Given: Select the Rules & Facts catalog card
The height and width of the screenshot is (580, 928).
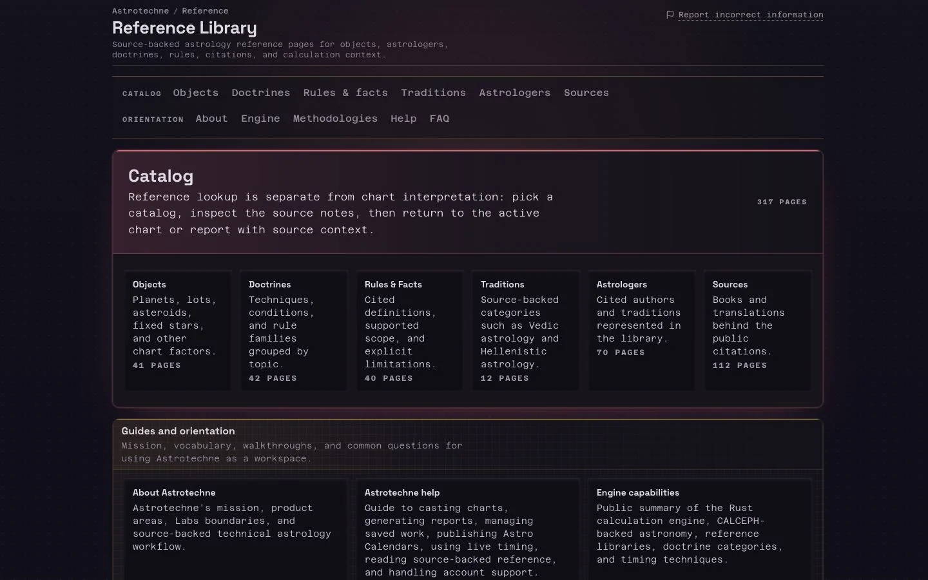Looking at the screenshot, I should [x=410, y=331].
